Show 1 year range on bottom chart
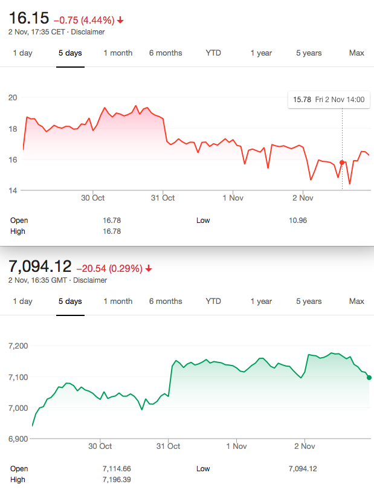This screenshot has height=490, width=374. [261, 301]
